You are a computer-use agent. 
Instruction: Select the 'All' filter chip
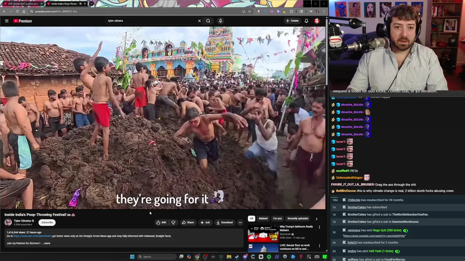tap(251, 219)
